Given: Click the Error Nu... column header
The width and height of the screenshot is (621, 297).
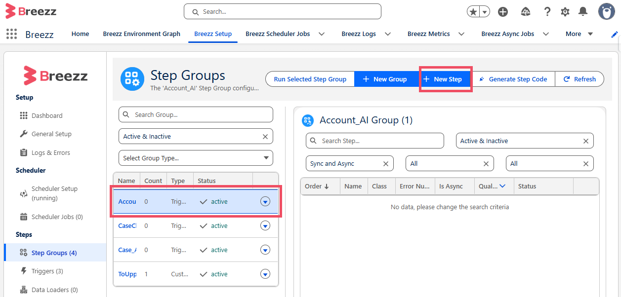Looking at the screenshot, I should (x=414, y=186).
